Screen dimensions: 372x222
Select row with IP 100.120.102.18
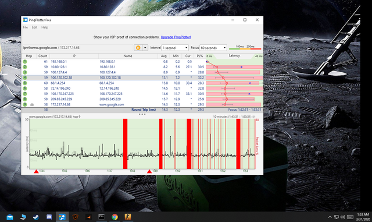142,77
